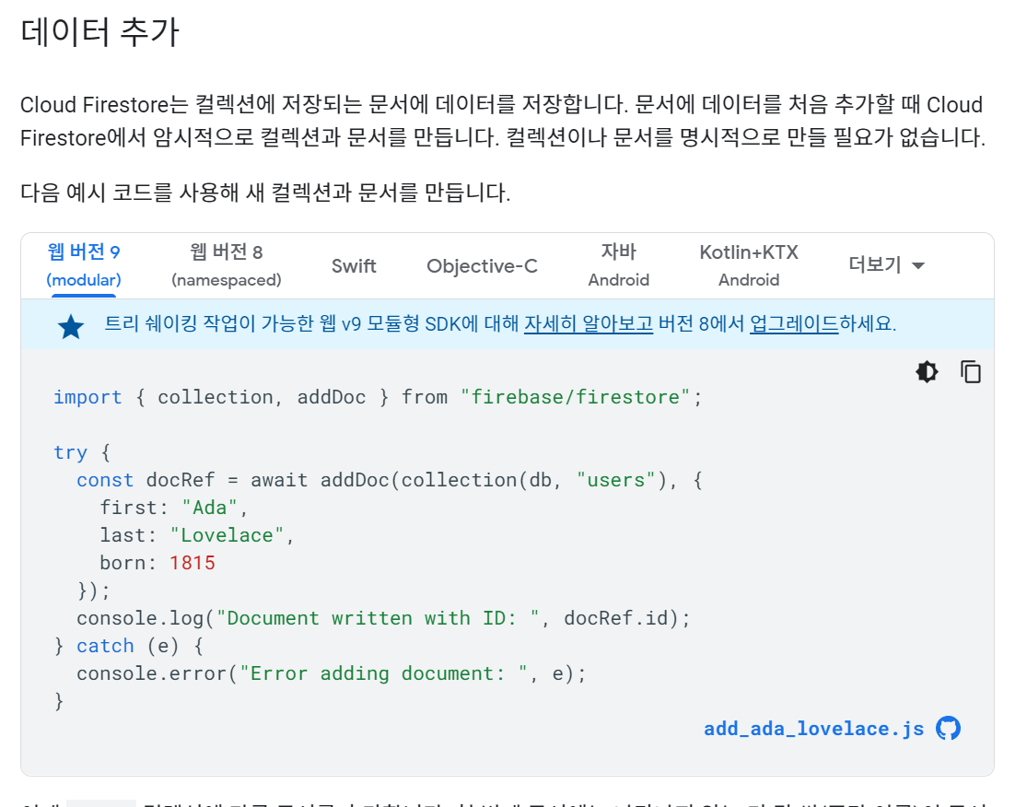Viewport: 1027px width, 807px height.
Task: Select the 자바 Android tab
Action: coord(619,265)
